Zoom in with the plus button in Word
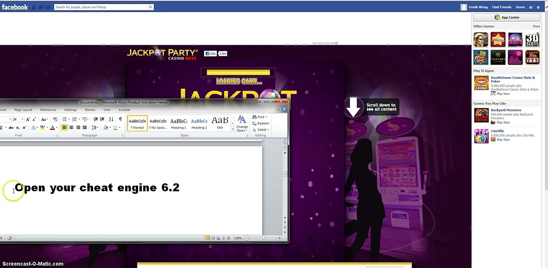Screen dimensions: 548x268 (x=280, y=238)
